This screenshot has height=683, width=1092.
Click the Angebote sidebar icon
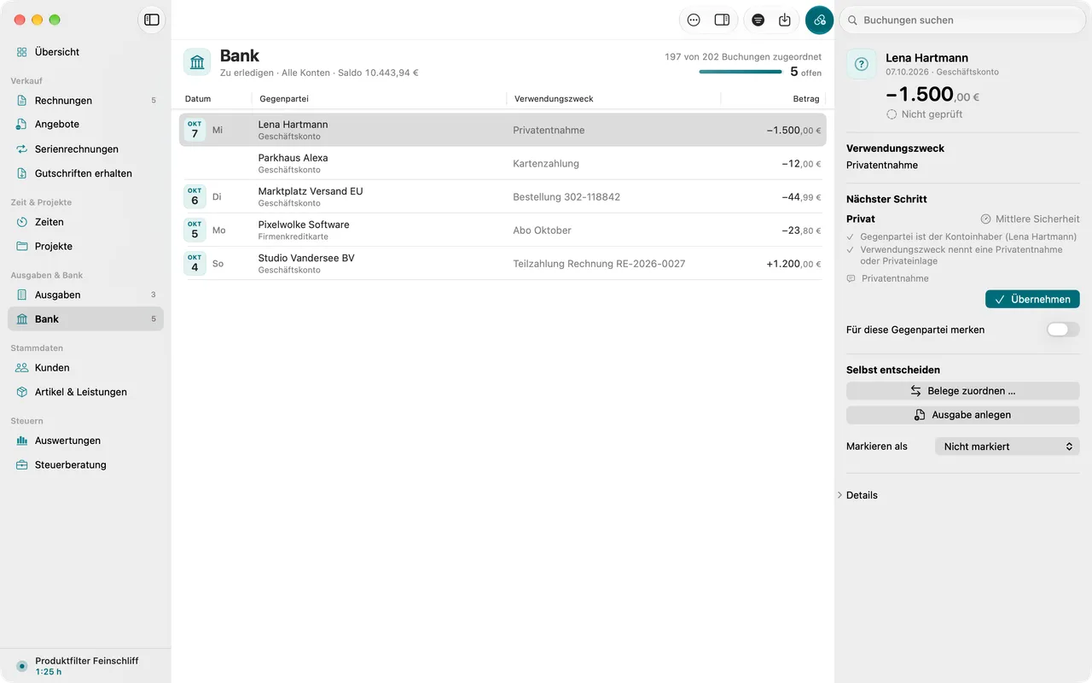(x=21, y=125)
